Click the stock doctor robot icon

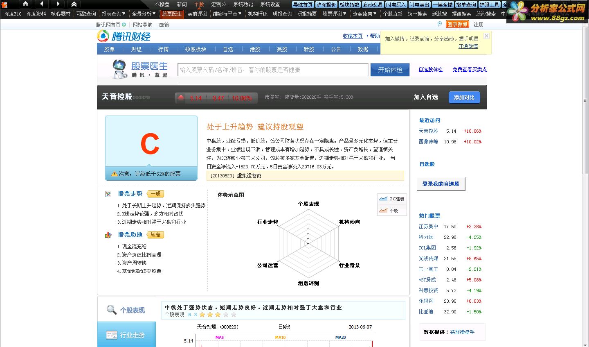pyautogui.click(x=119, y=69)
